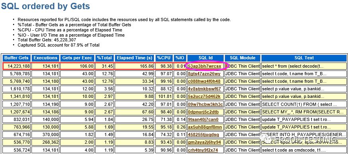Click the 1,610,178 buffer gets cell
This screenshot has width=348, height=154.
point(17,89)
